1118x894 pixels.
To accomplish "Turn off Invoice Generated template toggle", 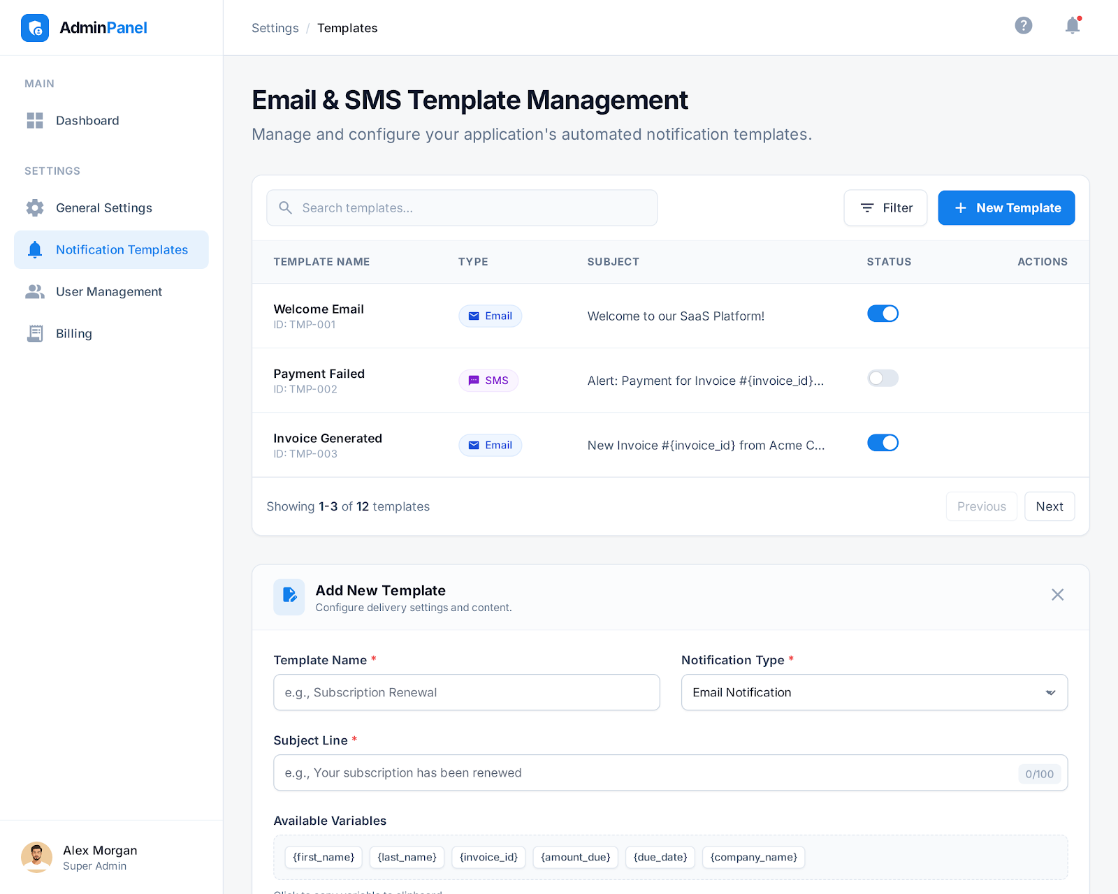I will [883, 443].
